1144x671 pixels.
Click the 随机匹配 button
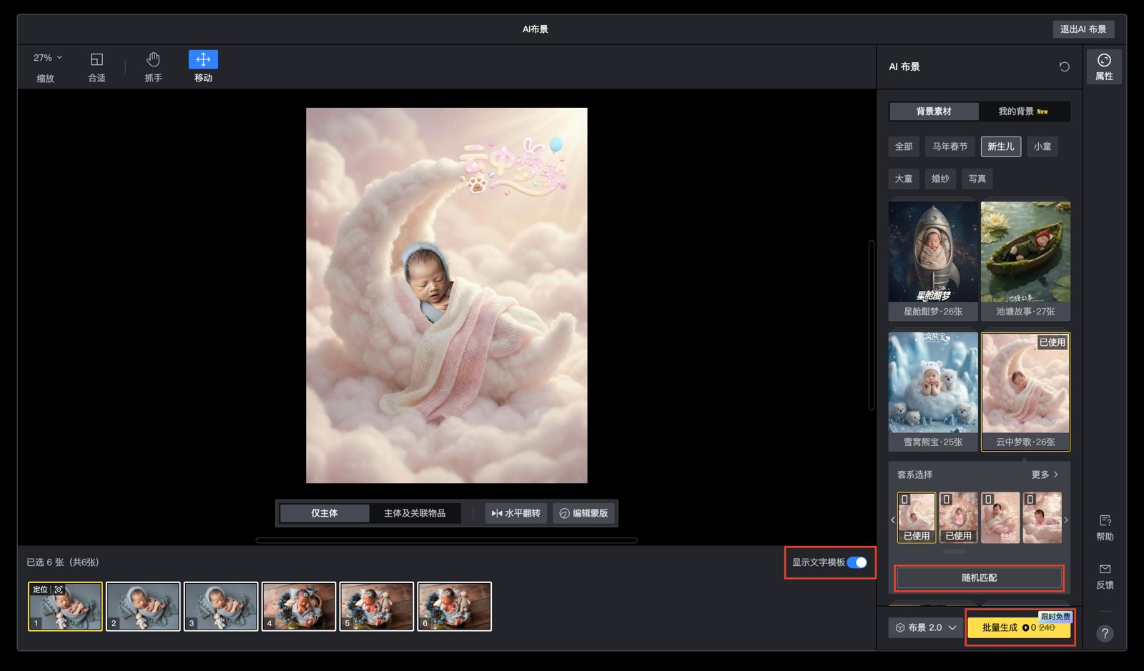(x=979, y=577)
